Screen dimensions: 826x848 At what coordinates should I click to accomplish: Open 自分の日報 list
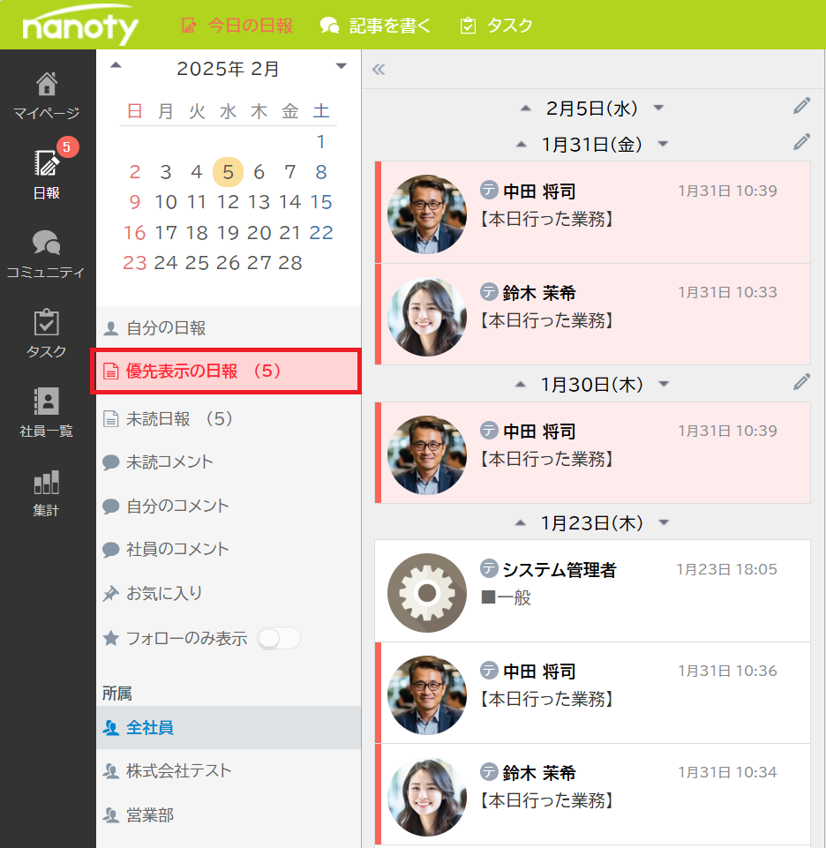229,327
